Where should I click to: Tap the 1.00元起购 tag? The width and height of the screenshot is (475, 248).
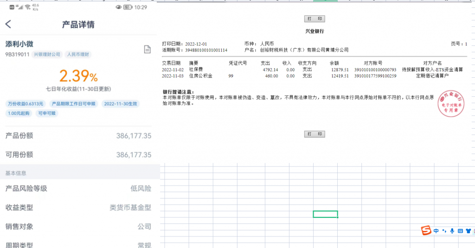19,113
